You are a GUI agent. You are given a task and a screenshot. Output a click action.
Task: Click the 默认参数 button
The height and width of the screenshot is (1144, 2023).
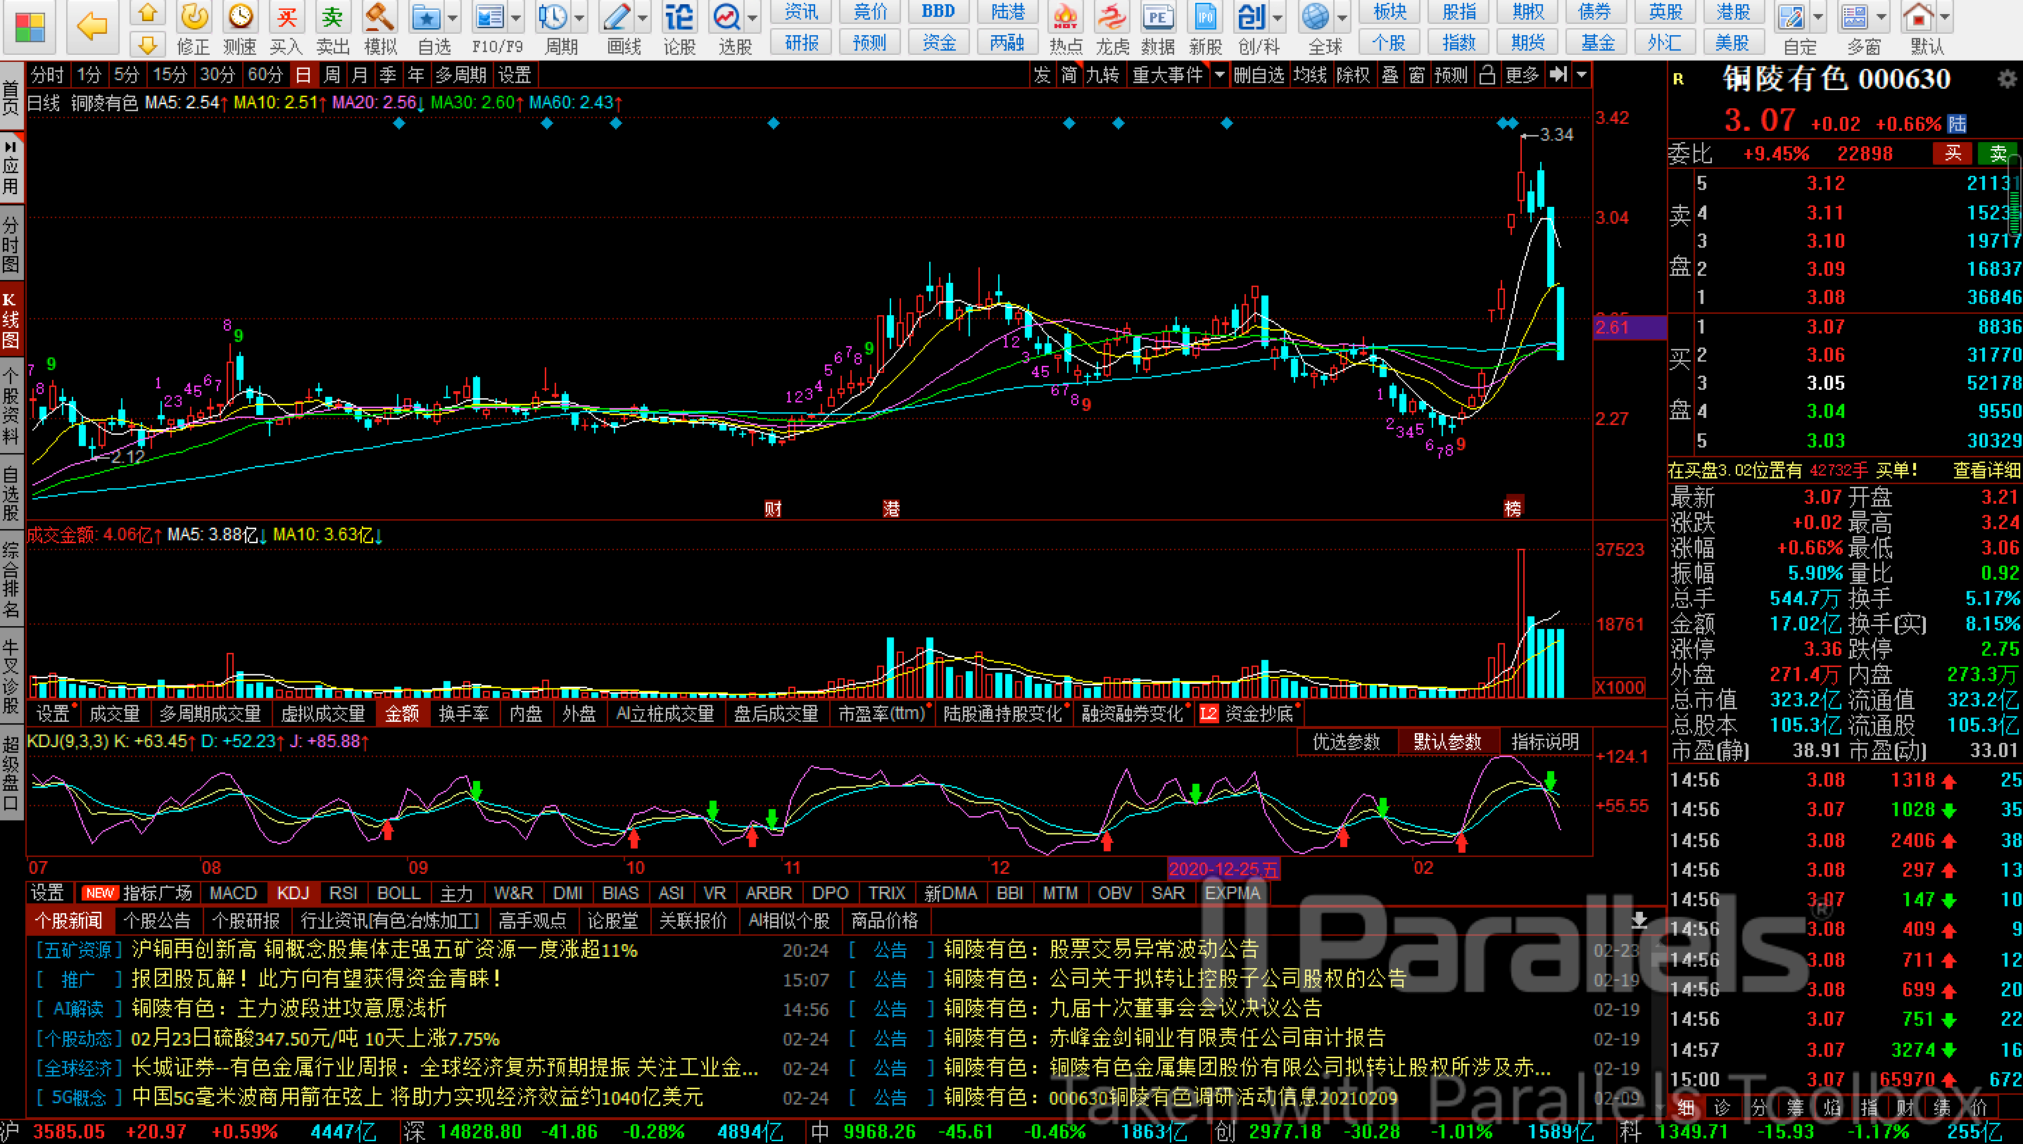click(1447, 742)
